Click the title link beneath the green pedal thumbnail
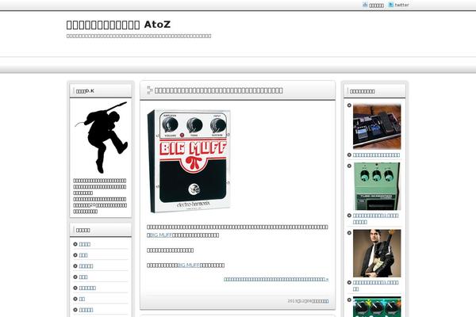 pos(375,219)
